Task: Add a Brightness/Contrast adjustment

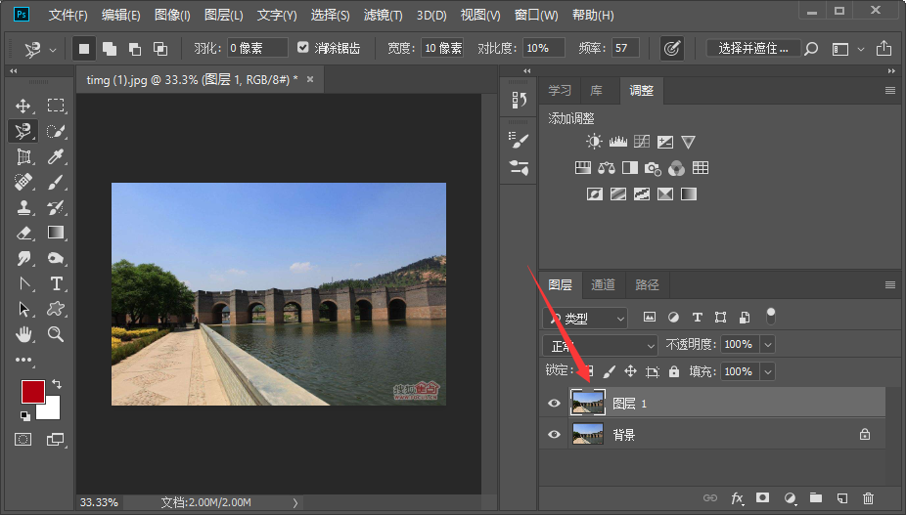Action: [x=594, y=142]
